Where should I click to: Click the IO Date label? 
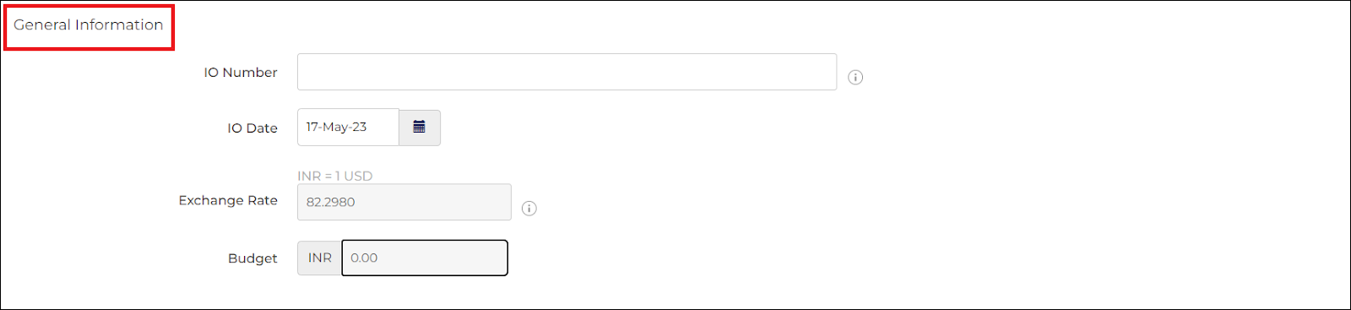(252, 128)
